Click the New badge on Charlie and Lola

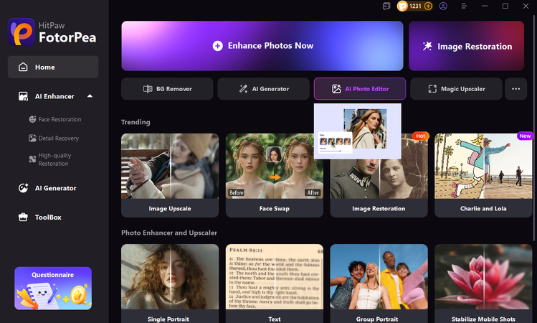pyautogui.click(x=525, y=136)
